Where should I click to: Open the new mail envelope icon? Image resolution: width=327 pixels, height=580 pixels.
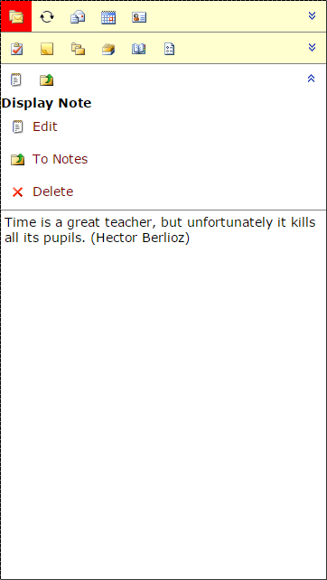[78, 17]
